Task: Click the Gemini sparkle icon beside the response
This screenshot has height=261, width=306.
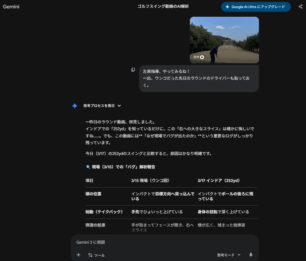Action: click(x=75, y=106)
